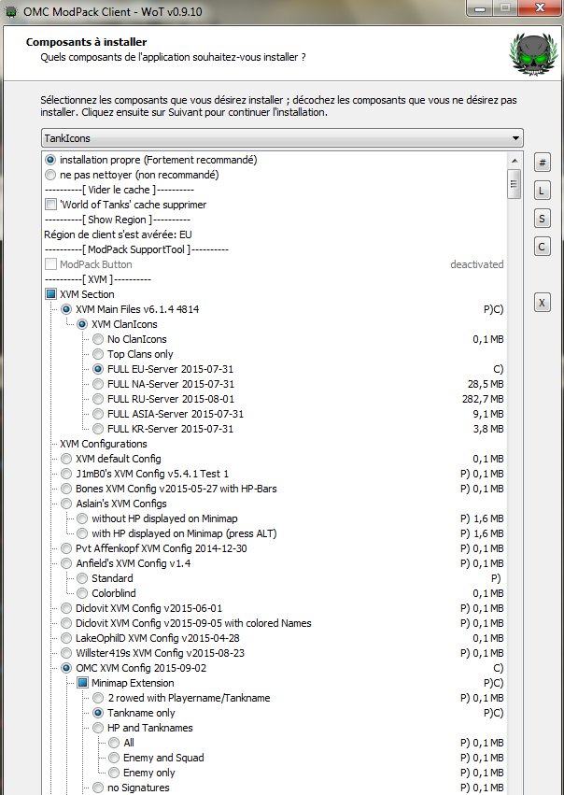This screenshot has width=564, height=795.
Task: Pick the 'Tankname only' option
Action: [x=98, y=713]
